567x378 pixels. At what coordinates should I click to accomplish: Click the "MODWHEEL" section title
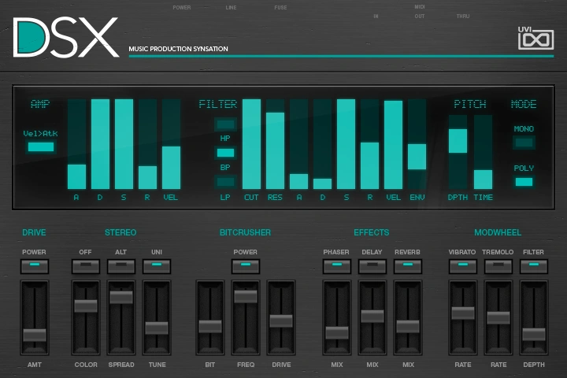pos(498,232)
